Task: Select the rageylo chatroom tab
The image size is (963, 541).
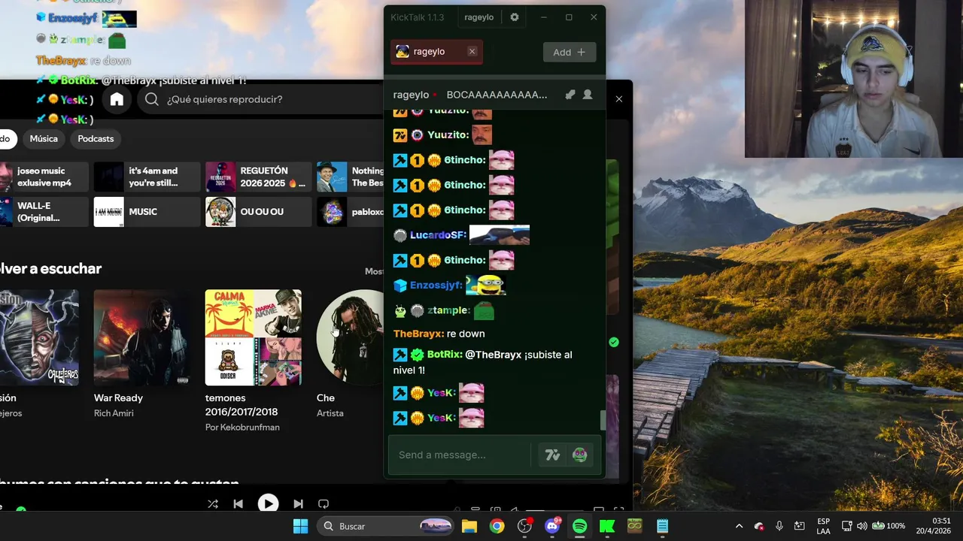Action: 436,52
